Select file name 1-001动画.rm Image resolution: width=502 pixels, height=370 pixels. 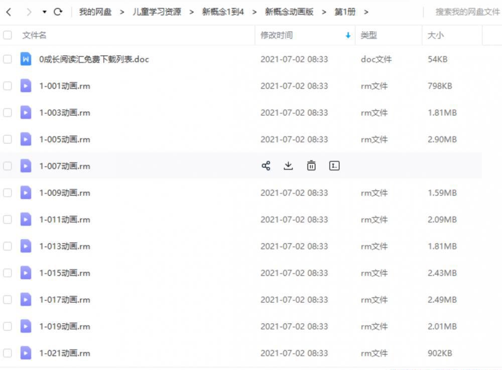pos(64,86)
